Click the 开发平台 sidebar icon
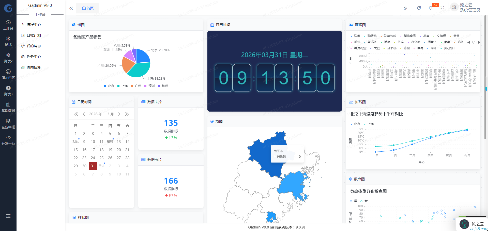 click(8, 139)
